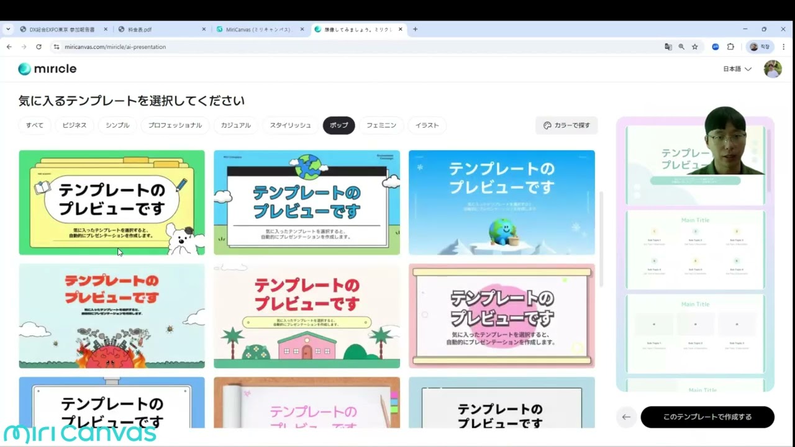Switch to the DX総合EXPO東京 tab
795x447 pixels.
(61, 29)
